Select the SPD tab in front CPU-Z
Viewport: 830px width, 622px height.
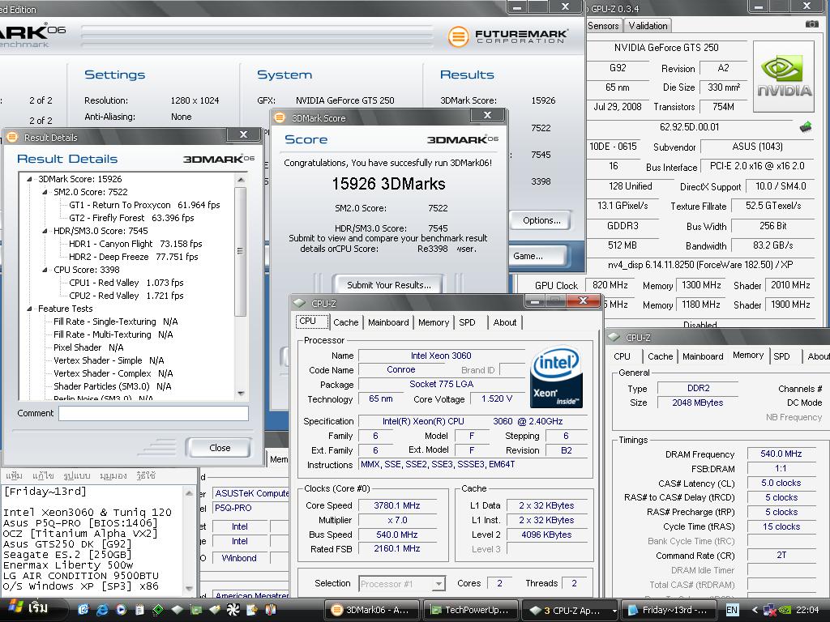click(x=467, y=322)
